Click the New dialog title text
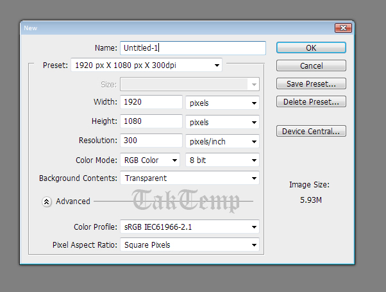Screen dimensions: 386x292 click(30, 28)
